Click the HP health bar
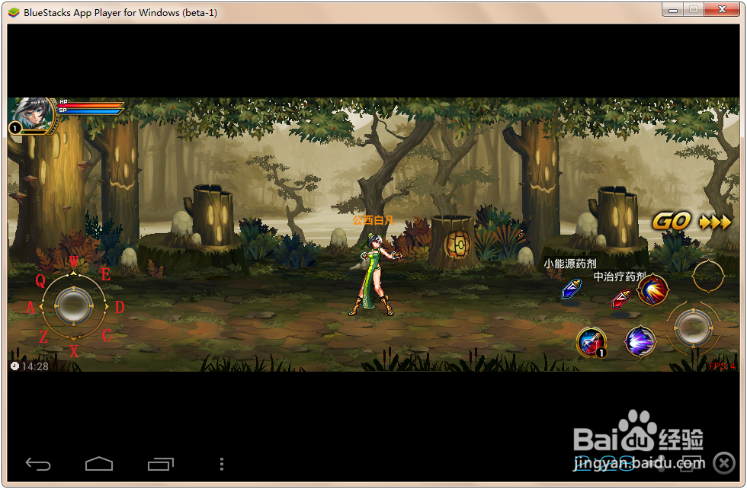The height and width of the screenshot is (489, 747). pyautogui.click(x=91, y=104)
